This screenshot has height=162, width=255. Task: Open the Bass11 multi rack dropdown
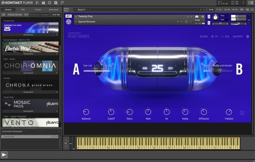point(75,10)
